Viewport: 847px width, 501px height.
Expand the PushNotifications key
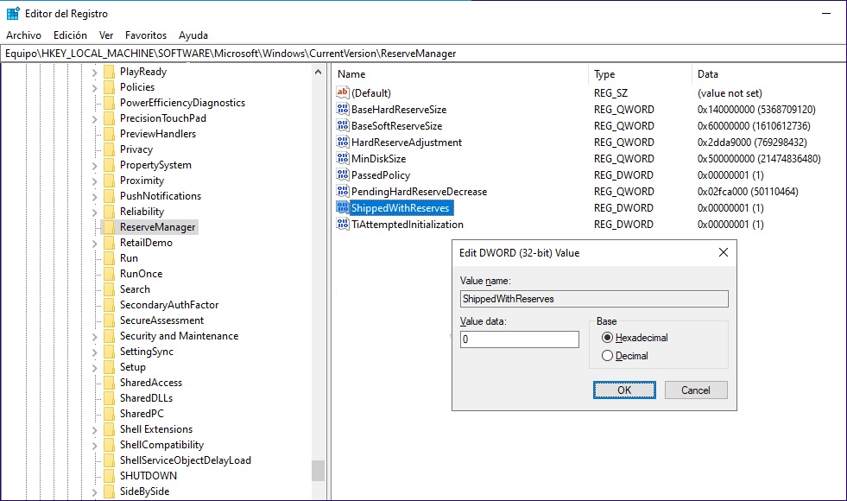pyautogui.click(x=94, y=197)
